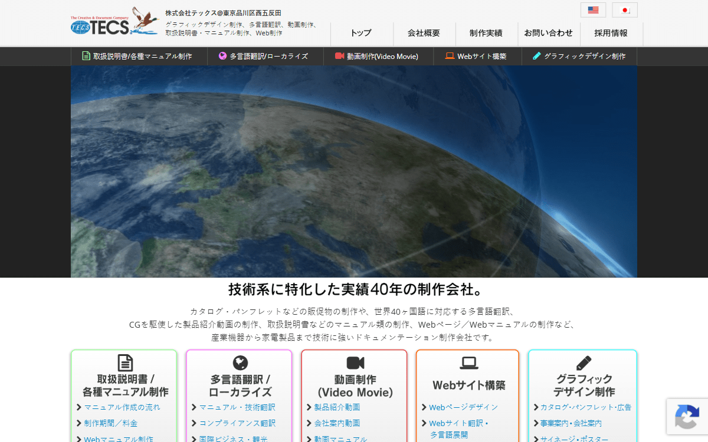This screenshot has height=442, width=708.
Task: Switch to Japanese via Japan flag
Action: click(625, 10)
